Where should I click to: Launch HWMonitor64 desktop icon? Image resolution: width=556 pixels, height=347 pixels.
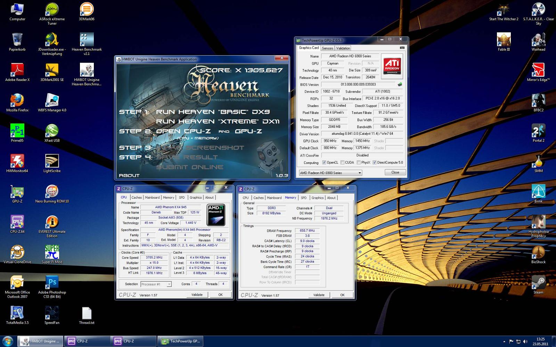(x=17, y=163)
